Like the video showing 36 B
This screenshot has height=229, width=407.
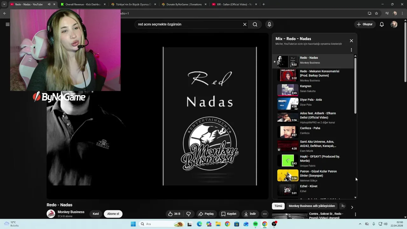coord(174,214)
